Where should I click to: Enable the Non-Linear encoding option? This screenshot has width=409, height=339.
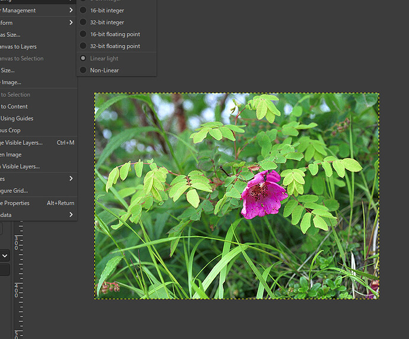pos(104,70)
